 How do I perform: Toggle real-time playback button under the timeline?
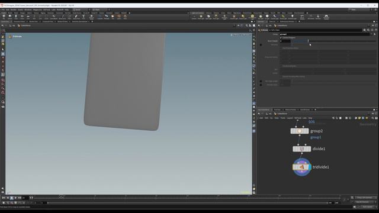4,203
